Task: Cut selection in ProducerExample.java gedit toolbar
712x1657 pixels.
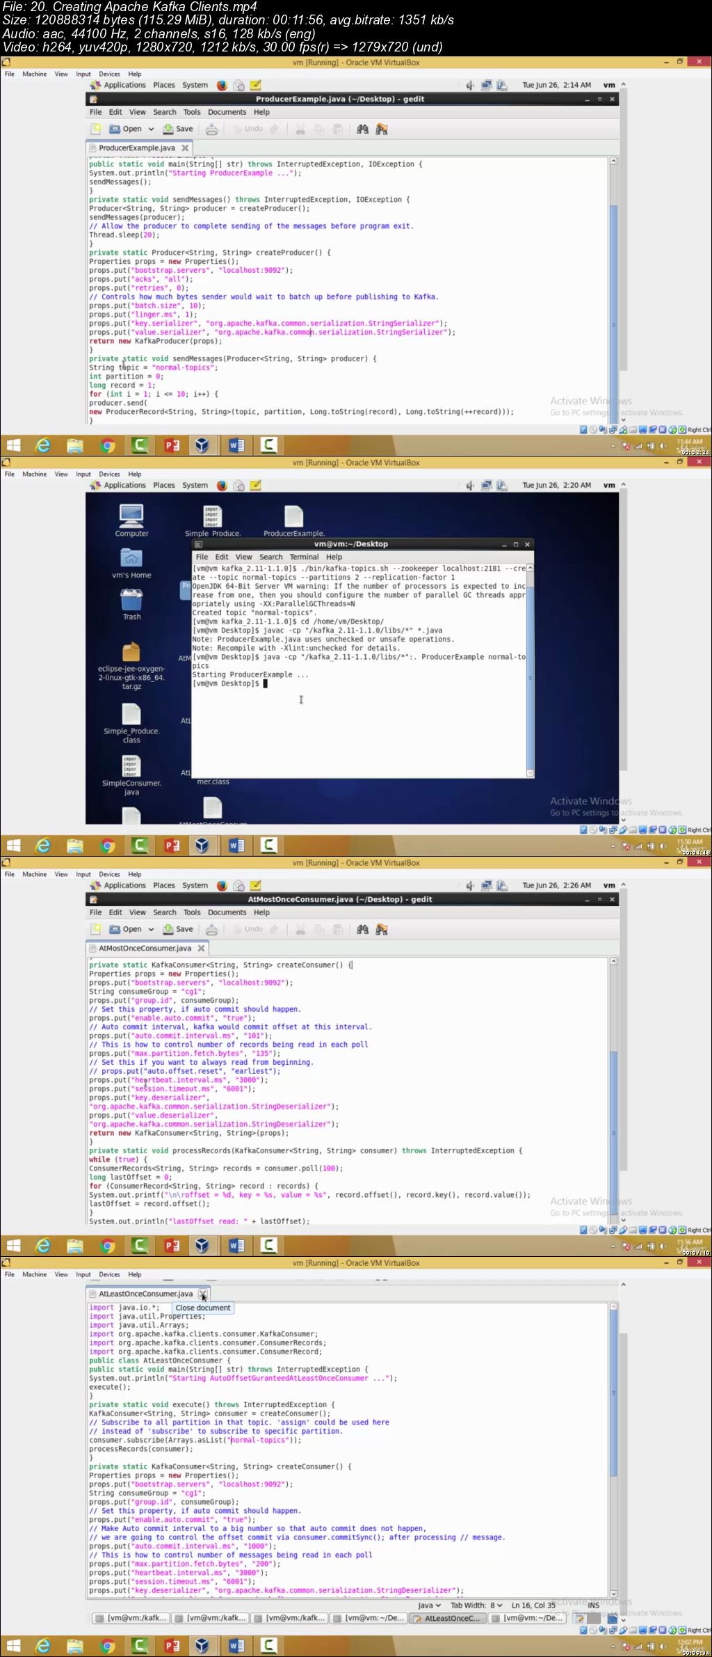Action: (300, 129)
